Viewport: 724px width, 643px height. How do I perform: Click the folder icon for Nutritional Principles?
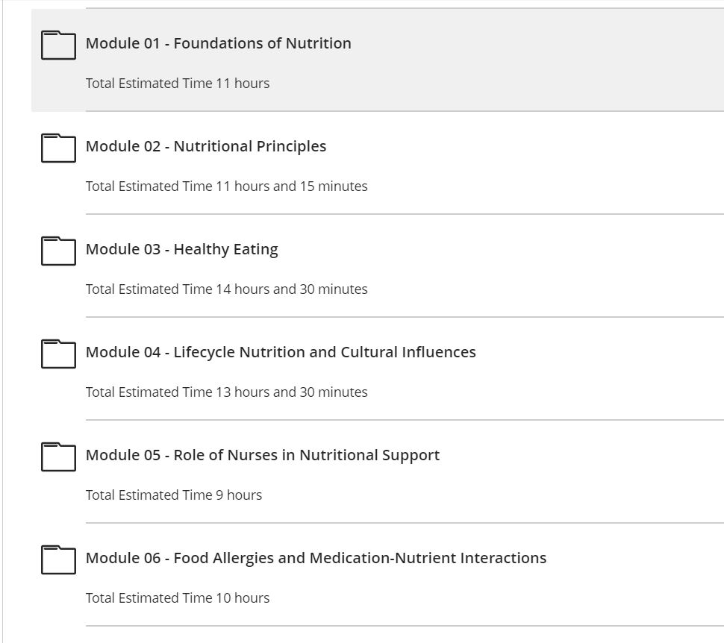pos(59,148)
